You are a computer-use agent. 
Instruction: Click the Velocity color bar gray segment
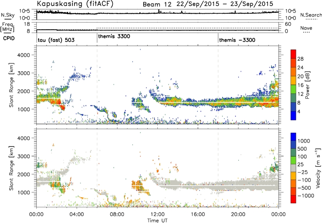[293, 168]
